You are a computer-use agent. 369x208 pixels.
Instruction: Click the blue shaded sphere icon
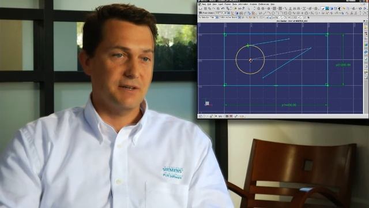332,8
